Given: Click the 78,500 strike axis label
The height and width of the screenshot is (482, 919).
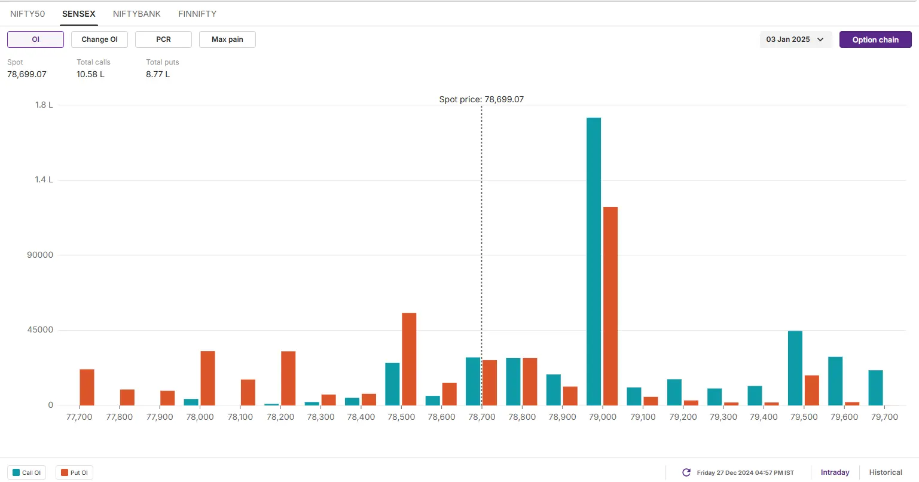Looking at the screenshot, I should [401, 417].
